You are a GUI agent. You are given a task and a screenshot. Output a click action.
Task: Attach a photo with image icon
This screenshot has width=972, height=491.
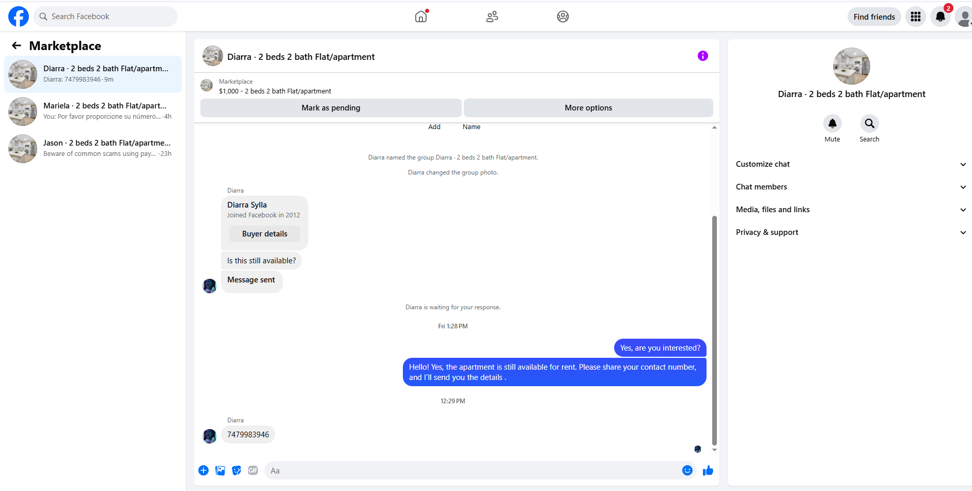tap(220, 470)
